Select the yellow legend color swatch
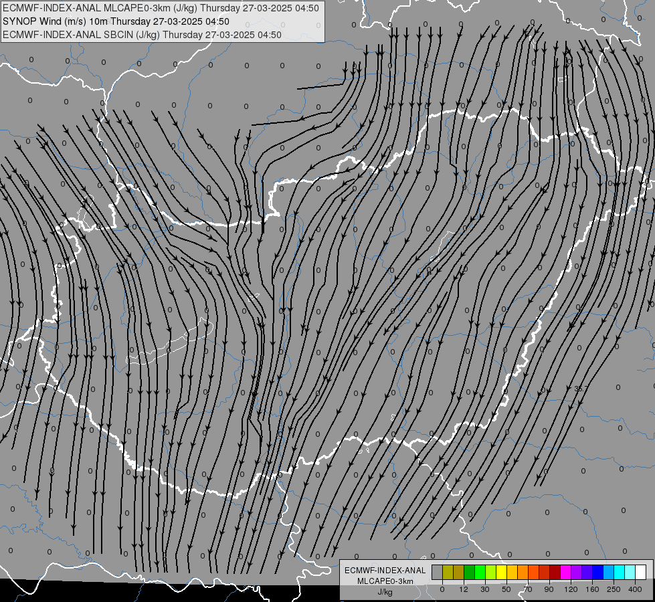655x602 pixels. coord(501,572)
